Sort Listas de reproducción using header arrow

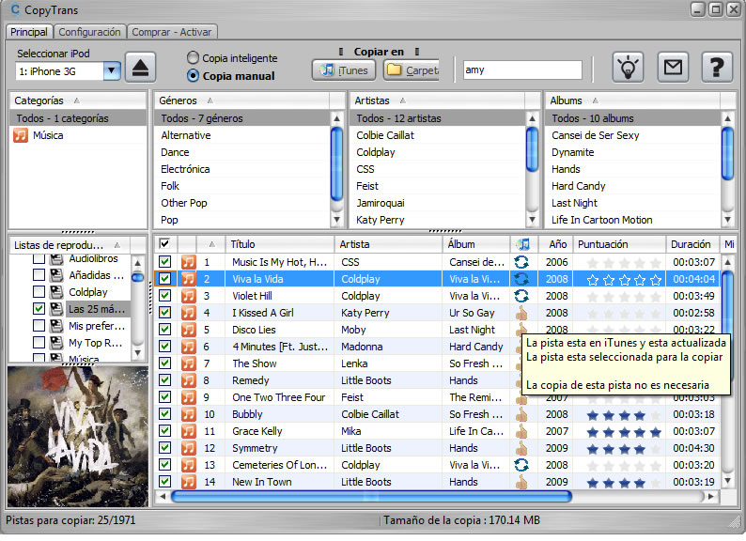[x=117, y=245]
